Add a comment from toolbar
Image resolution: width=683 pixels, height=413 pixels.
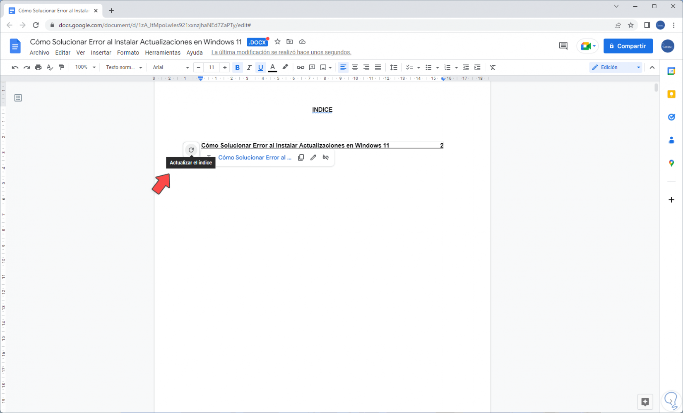[312, 67]
